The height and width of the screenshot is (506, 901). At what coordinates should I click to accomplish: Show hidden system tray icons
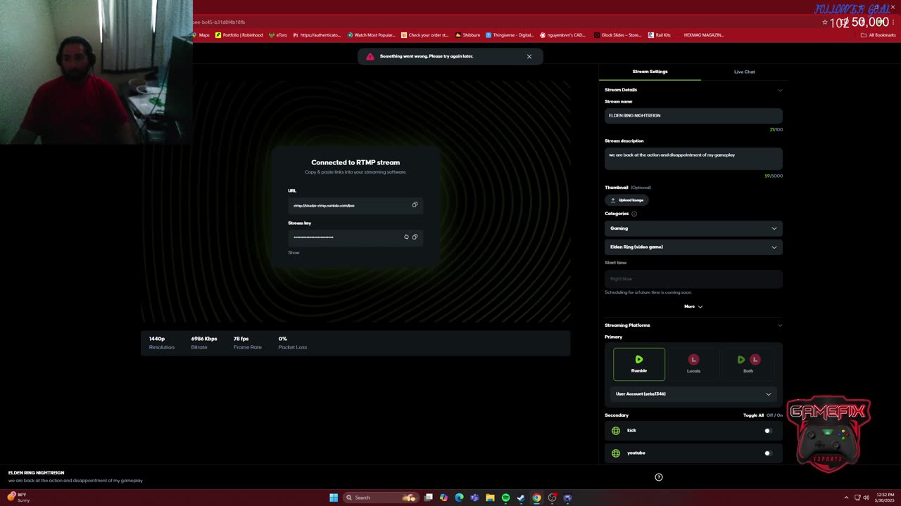pyautogui.click(x=846, y=498)
